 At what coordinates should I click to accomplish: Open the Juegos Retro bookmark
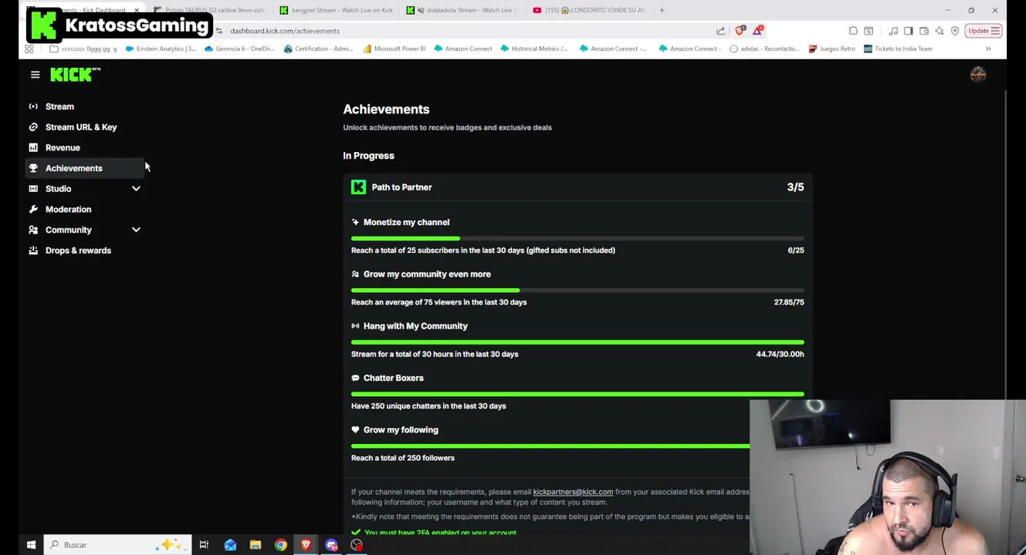[x=832, y=49]
